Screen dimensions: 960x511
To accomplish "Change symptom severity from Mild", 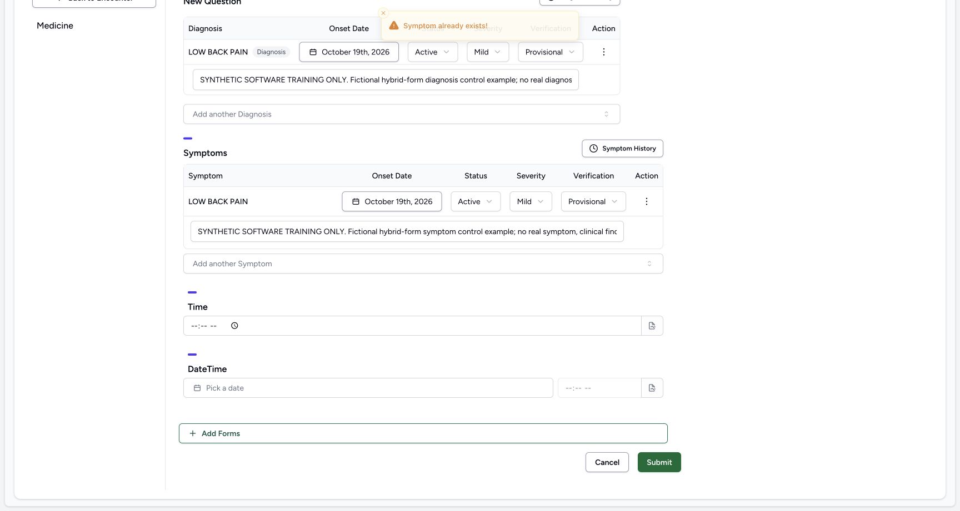I will tap(531, 201).
